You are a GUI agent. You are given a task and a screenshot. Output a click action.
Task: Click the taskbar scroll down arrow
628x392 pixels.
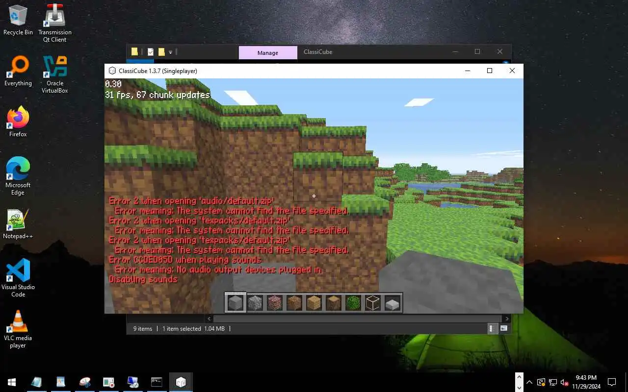point(520,387)
